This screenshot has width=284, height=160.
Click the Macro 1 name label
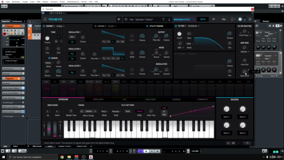pyautogui.click(x=226, y=117)
